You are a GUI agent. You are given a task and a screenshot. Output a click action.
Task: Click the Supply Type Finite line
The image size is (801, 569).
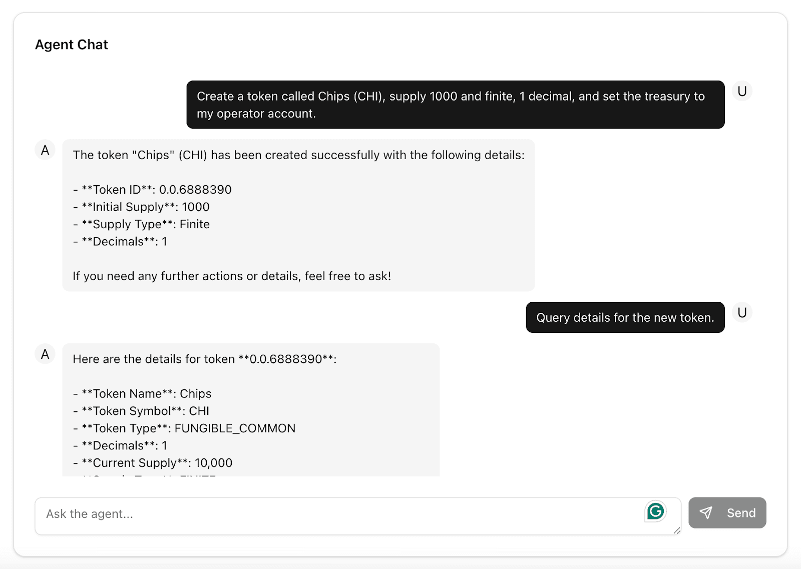point(141,224)
